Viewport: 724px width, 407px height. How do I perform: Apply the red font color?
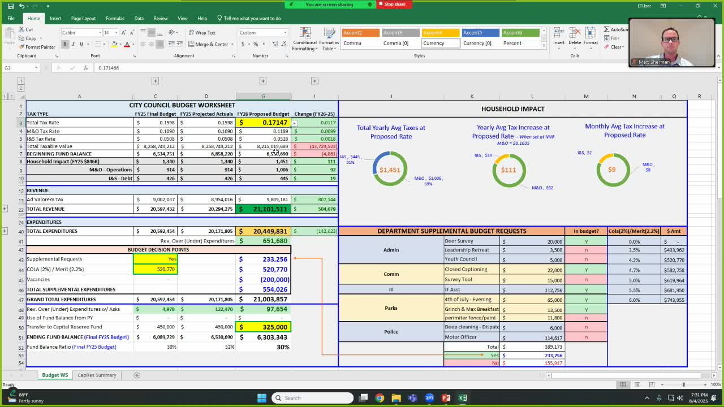click(x=127, y=44)
